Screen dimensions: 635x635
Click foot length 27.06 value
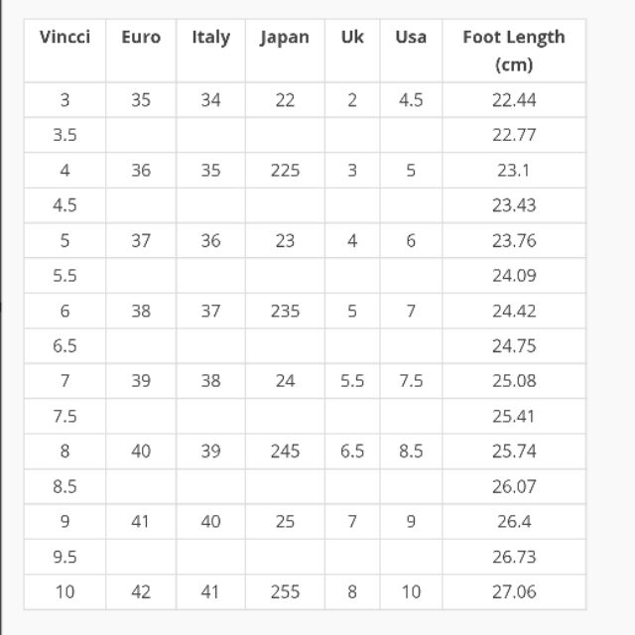tap(513, 591)
